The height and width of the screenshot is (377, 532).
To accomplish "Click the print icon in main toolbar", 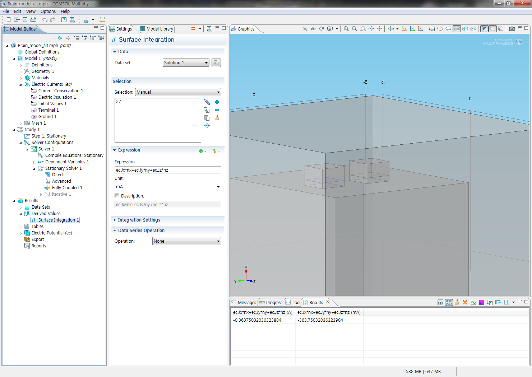I will pyautogui.click(x=33, y=20).
